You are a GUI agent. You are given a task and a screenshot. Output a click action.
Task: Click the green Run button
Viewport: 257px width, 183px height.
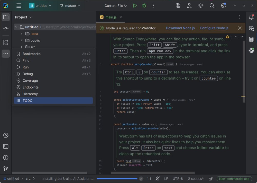click(135, 6)
